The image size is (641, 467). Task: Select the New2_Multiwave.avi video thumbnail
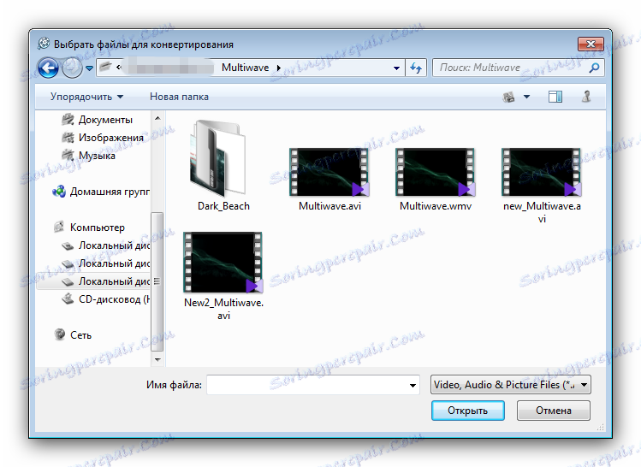(x=223, y=263)
